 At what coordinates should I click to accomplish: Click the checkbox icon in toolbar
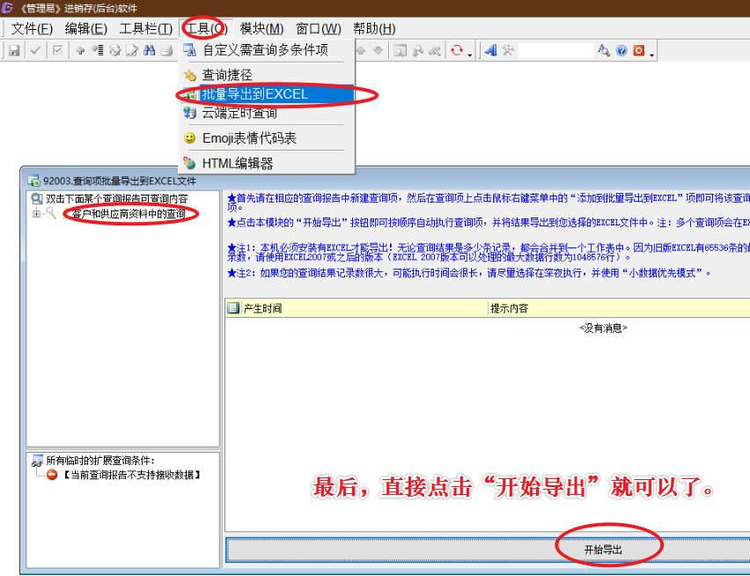pos(57,51)
